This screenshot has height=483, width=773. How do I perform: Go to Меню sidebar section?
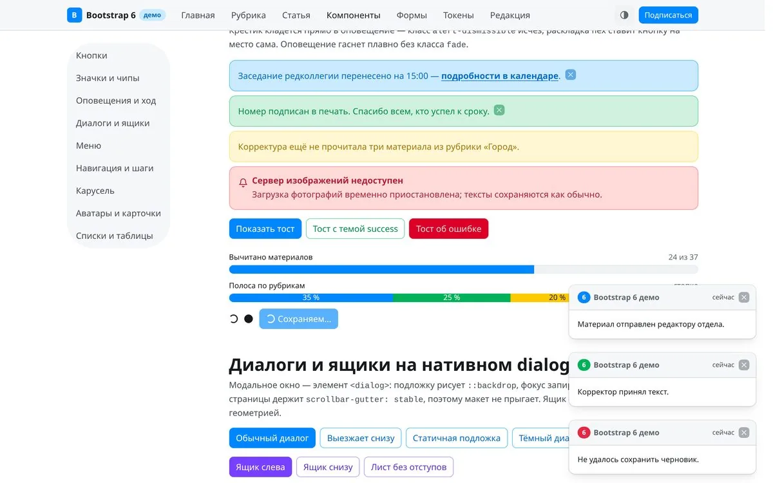pos(119,146)
